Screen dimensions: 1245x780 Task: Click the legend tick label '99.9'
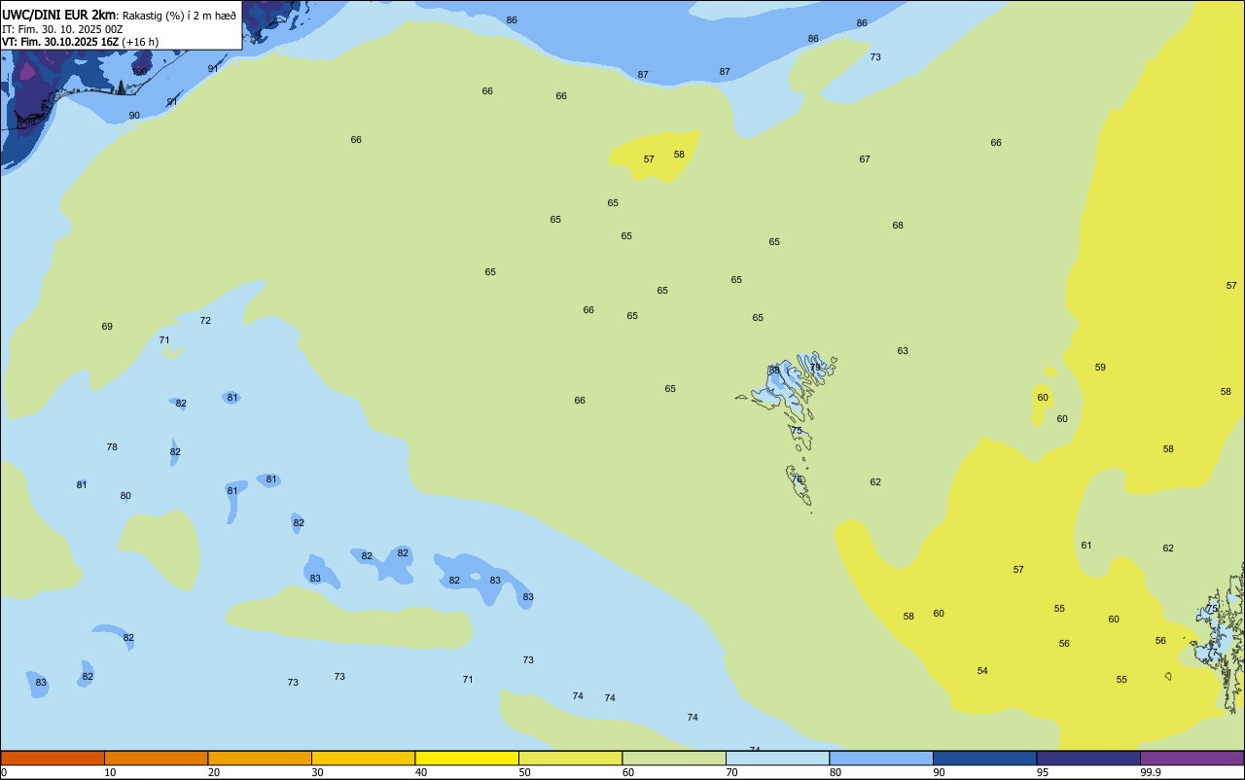[x=1151, y=772]
